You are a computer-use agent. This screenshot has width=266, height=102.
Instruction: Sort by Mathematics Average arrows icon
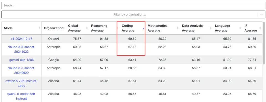(178, 28)
